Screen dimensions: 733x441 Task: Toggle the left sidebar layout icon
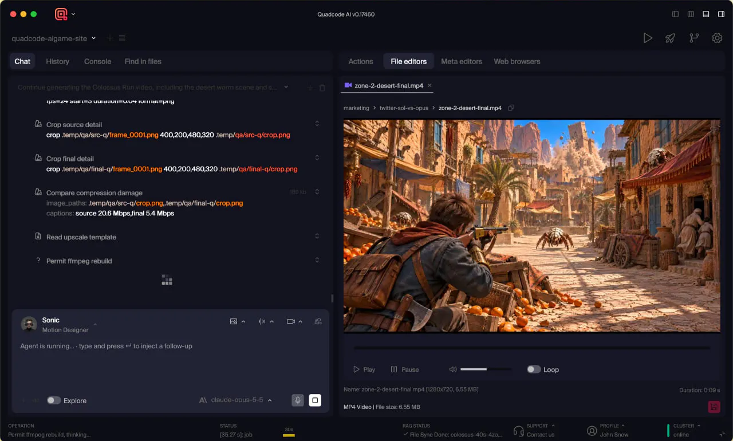(x=676, y=14)
